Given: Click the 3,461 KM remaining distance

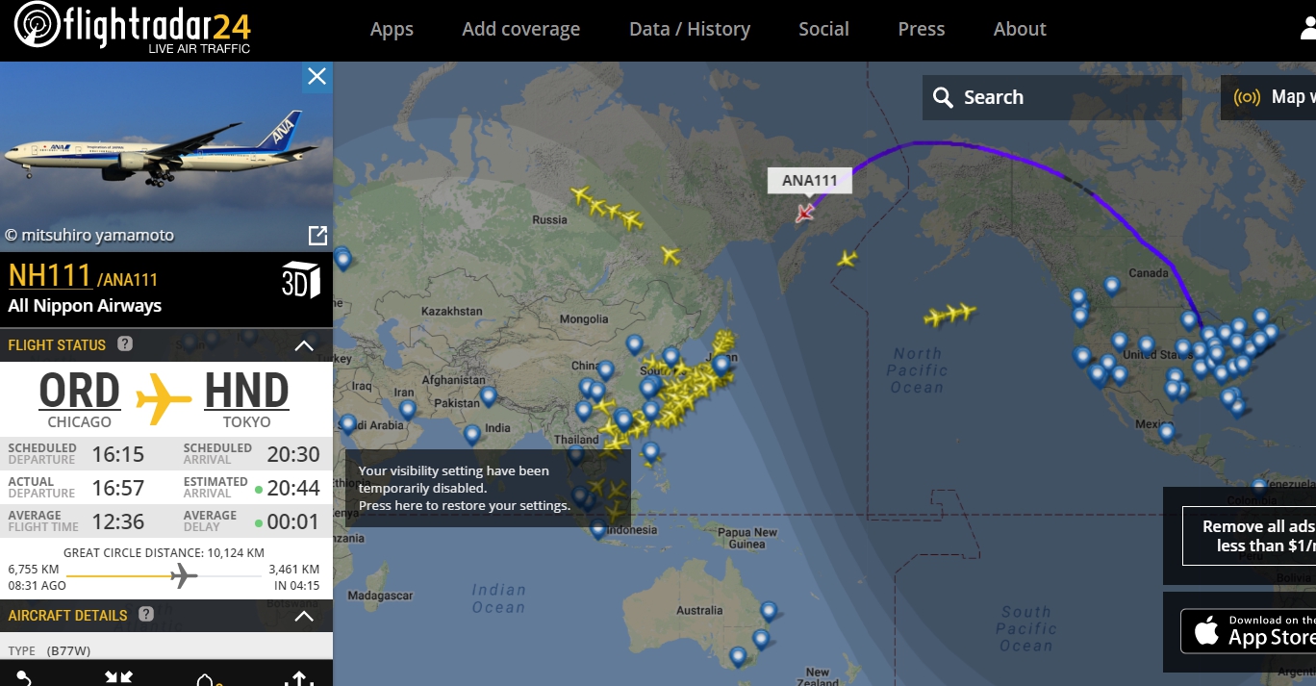Looking at the screenshot, I should click(294, 569).
